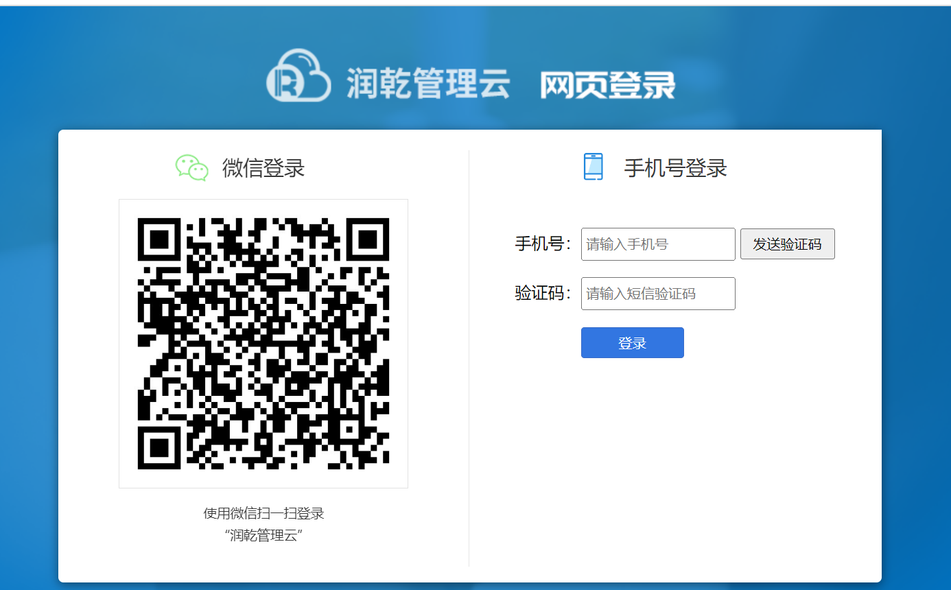Click the 微信登录 heading text
The height and width of the screenshot is (590, 951).
[263, 167]
